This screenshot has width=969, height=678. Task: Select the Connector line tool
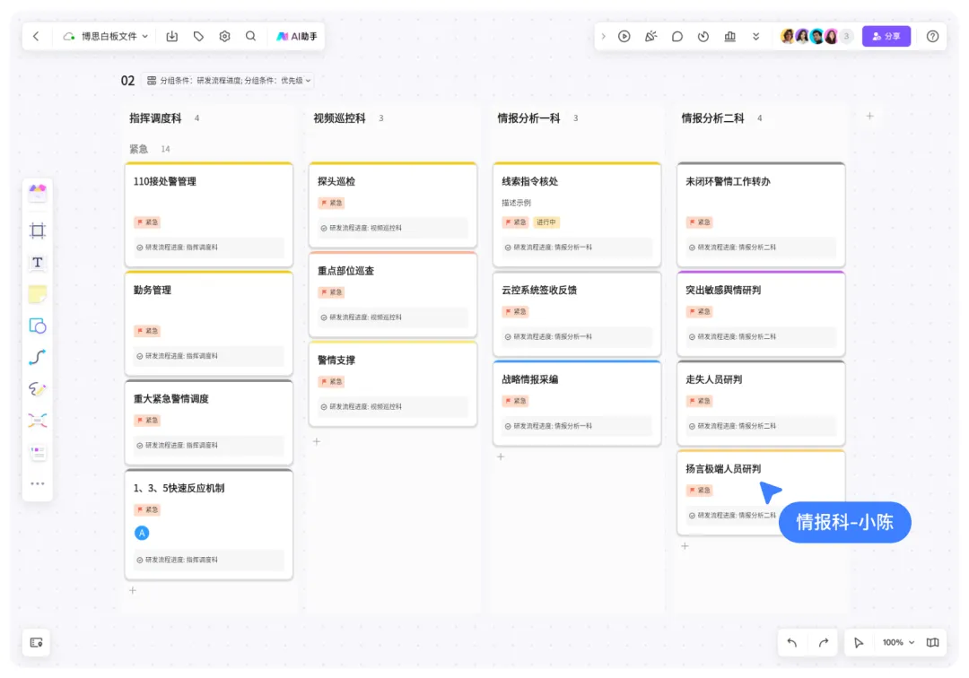(x=38, y=357)
